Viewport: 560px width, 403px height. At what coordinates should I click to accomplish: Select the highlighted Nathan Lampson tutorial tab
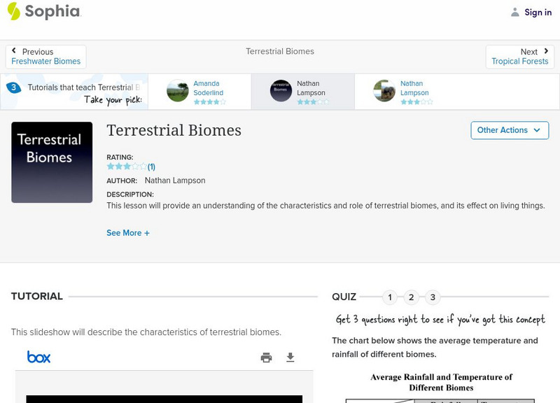303,92
